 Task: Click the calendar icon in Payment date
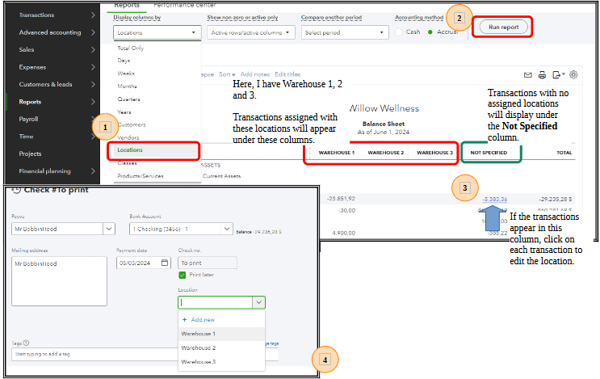(165, 263)
